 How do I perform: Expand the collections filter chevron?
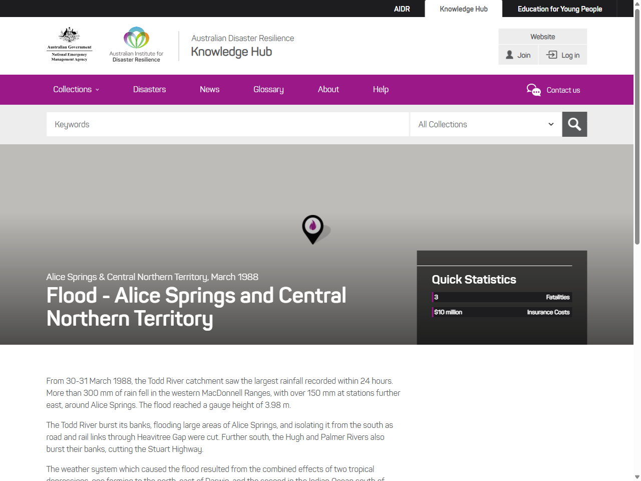coord(551,124)
